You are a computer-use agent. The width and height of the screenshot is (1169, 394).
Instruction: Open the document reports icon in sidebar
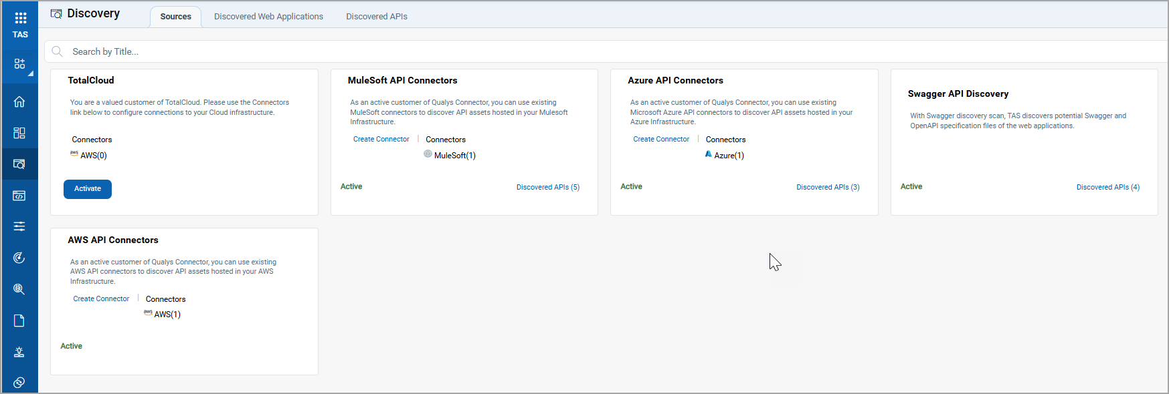(19, 321)
